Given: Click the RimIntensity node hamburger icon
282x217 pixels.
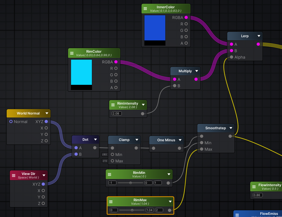Looking at the screenshot, I should click(x=113, y=105).
